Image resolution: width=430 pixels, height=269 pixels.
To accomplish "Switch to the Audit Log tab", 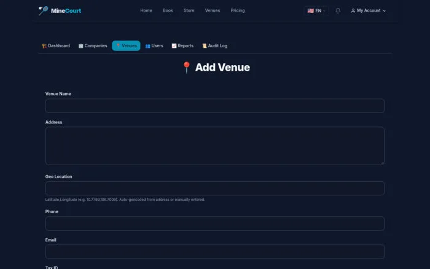I will pos(215,46).
